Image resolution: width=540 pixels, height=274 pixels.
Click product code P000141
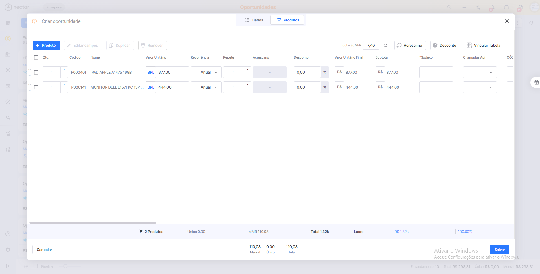click(x=78, y=87)
